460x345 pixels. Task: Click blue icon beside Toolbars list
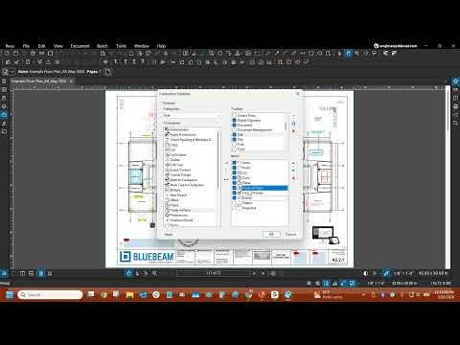coord(293,124)
